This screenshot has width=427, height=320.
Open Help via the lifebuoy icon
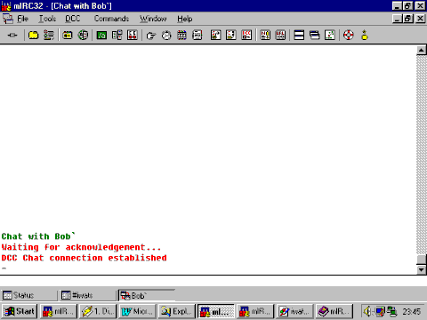click(349, 36)
